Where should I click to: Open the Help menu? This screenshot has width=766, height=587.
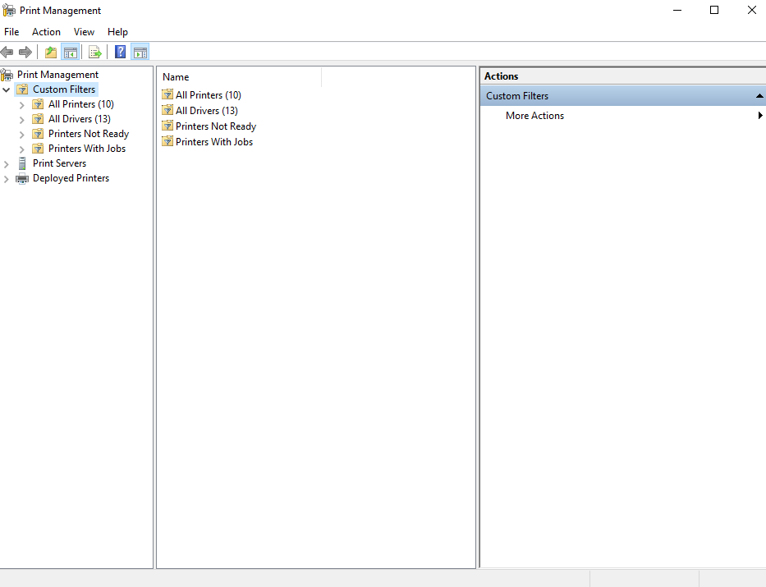coord(117,32)
